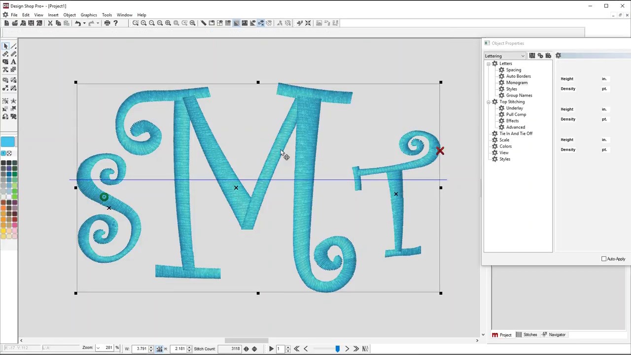Viewport: 631px width, 355px height.
Task: Click the Copy icon in toolbar
Action: (58, 23)
